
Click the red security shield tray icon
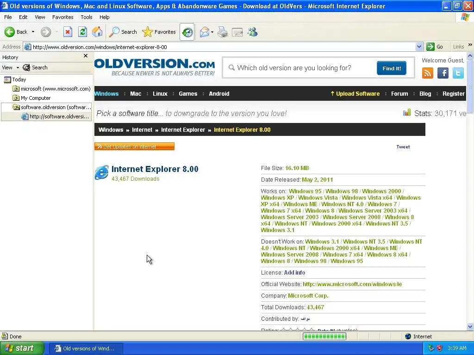point(440,349)
